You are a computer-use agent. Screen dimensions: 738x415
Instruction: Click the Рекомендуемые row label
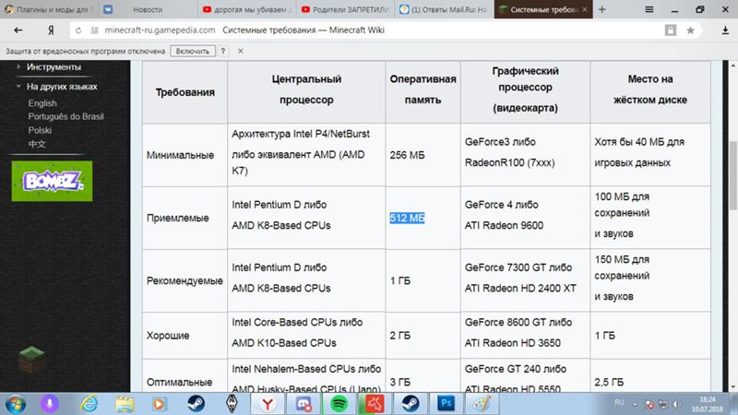click(x=184, y=280)
